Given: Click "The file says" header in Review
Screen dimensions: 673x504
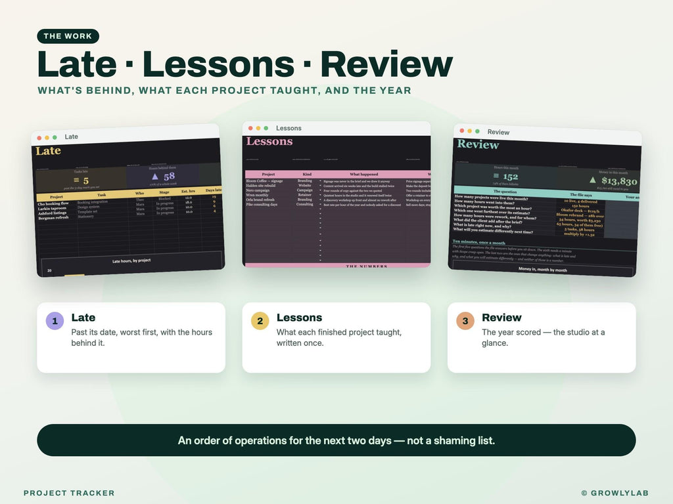Looking at the screenshot, I should tap(581, 194).
